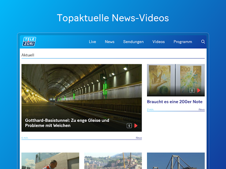Open info icon on banknote thumbnail

click(192, 90)
